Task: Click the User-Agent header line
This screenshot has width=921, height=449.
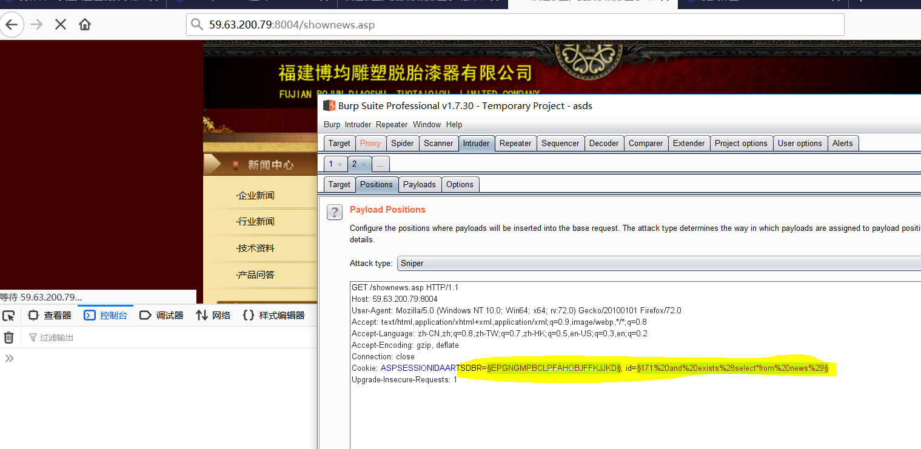Action: (x=516, y=310)
